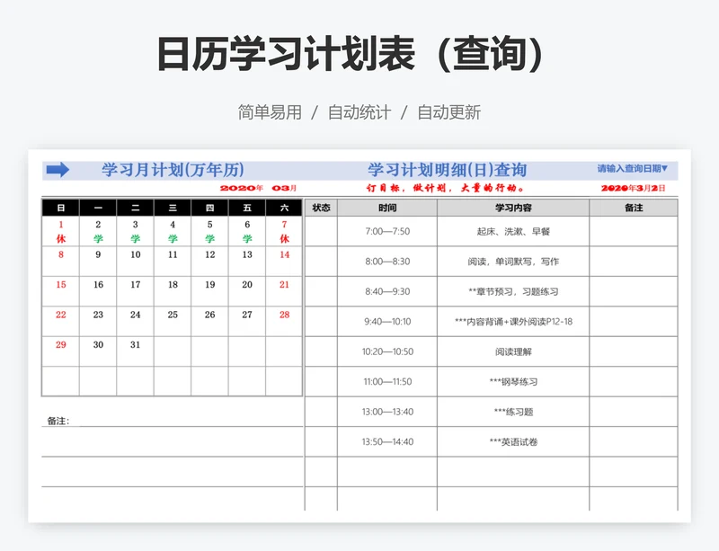Image resolution: width=719 pixels, height=551 pixels.
Task: Select calendar day 9
Action: (x=98, y=262)
